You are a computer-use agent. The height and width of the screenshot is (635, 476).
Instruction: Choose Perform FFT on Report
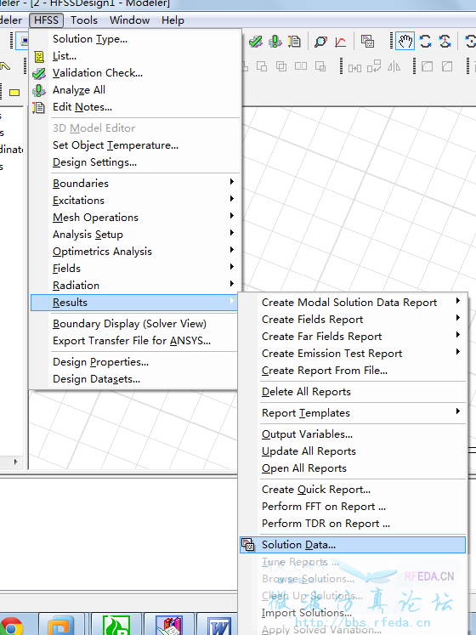(x=353, y=507)
